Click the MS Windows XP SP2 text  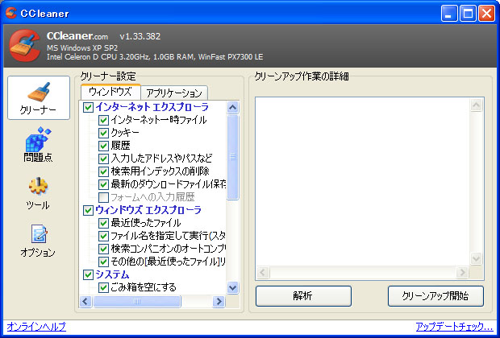point(82,48)
